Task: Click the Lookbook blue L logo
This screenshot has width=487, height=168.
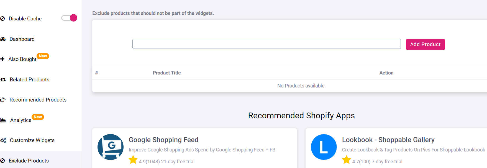Action: [x=324, y=147]
